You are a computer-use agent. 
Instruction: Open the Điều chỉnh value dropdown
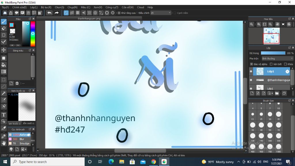point(161,13)
